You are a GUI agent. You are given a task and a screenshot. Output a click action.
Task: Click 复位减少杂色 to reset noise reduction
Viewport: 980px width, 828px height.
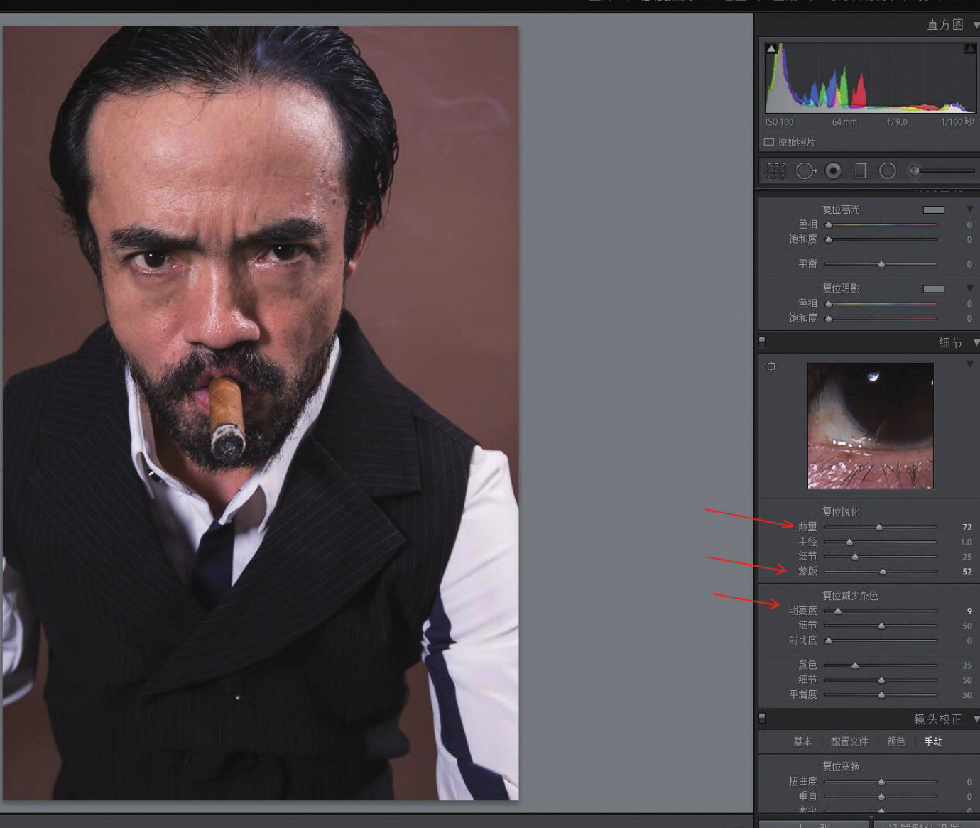tap(850, 595)
